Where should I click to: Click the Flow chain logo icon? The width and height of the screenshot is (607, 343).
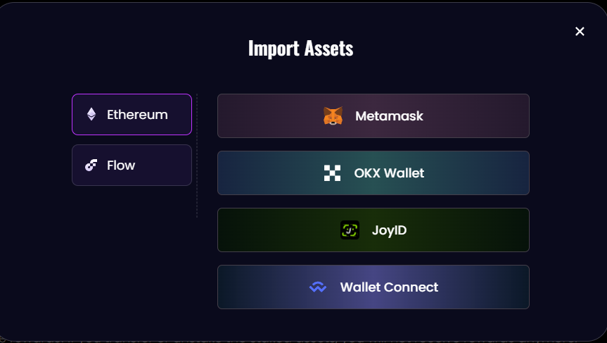pos(91,166)
